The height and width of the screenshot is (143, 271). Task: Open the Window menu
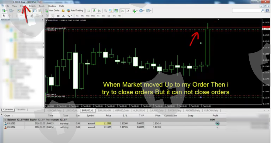[x=52, y=6]
